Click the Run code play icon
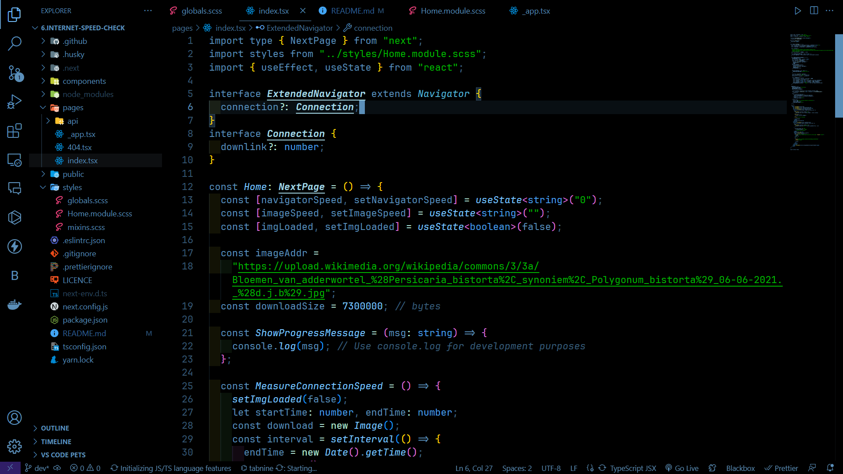Image resolution: width=843 pixels, height=474 pixels. pos(797,11)
